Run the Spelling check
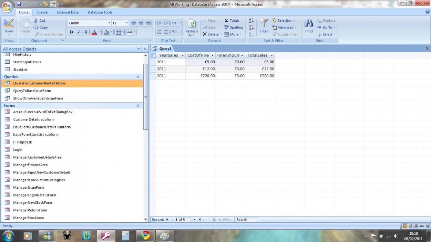Viewport: 431px width, 242px height. point(234,28)
